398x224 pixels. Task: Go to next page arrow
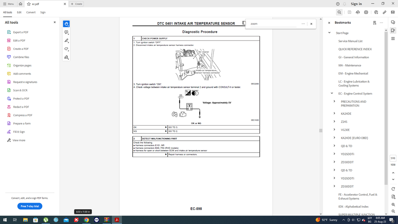pyautogui.click(x=393, y=179)
